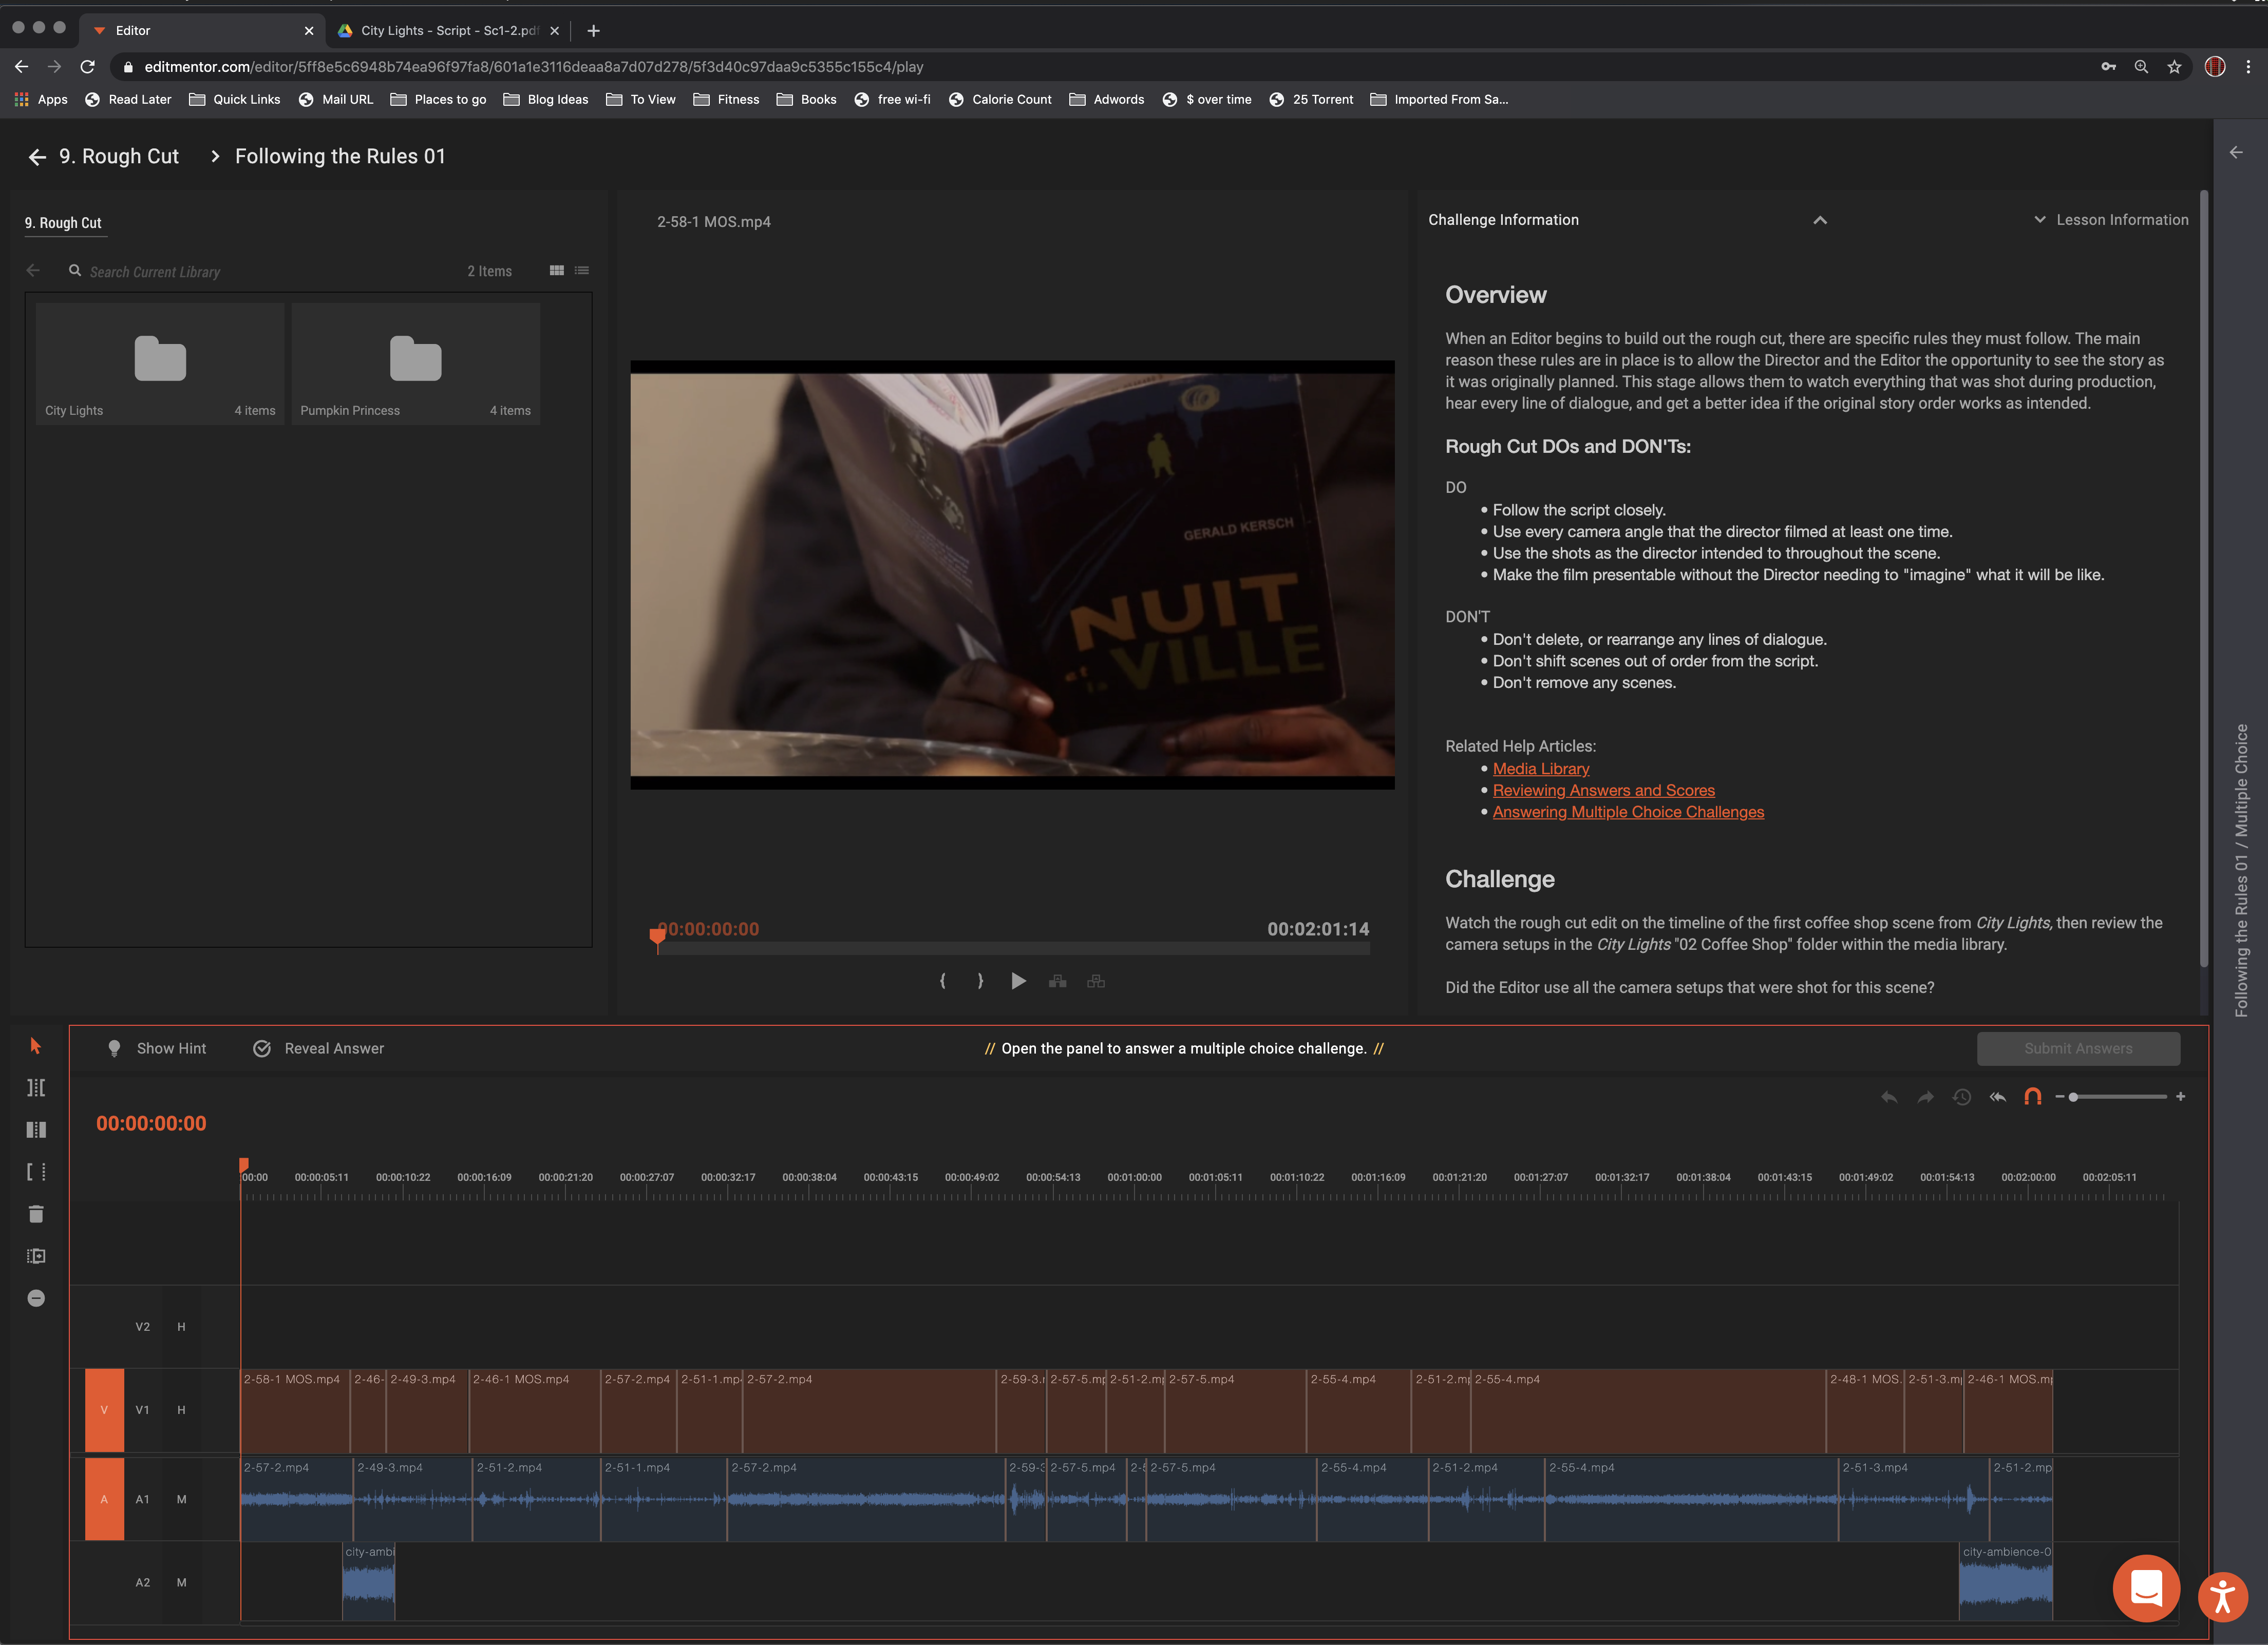Image resolution: width=2268 pixels, height=1645 pixels.
Task: Click the overwrite edit icon under player
Action: click(x=1096, y=981)
